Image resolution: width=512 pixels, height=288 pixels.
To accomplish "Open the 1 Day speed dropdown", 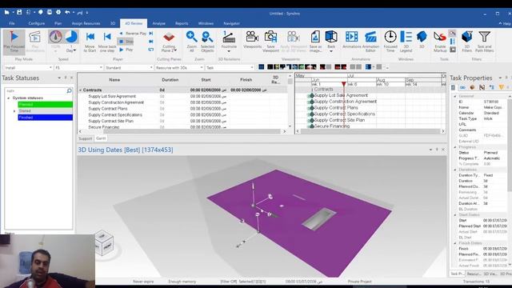I will point(71,49).
